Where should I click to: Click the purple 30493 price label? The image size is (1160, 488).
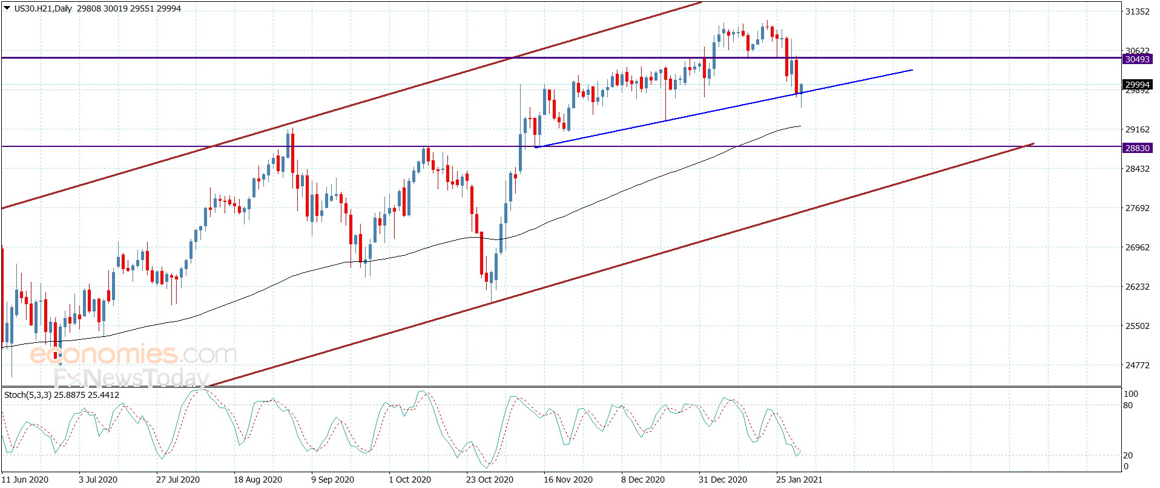tap(1137, 59)
